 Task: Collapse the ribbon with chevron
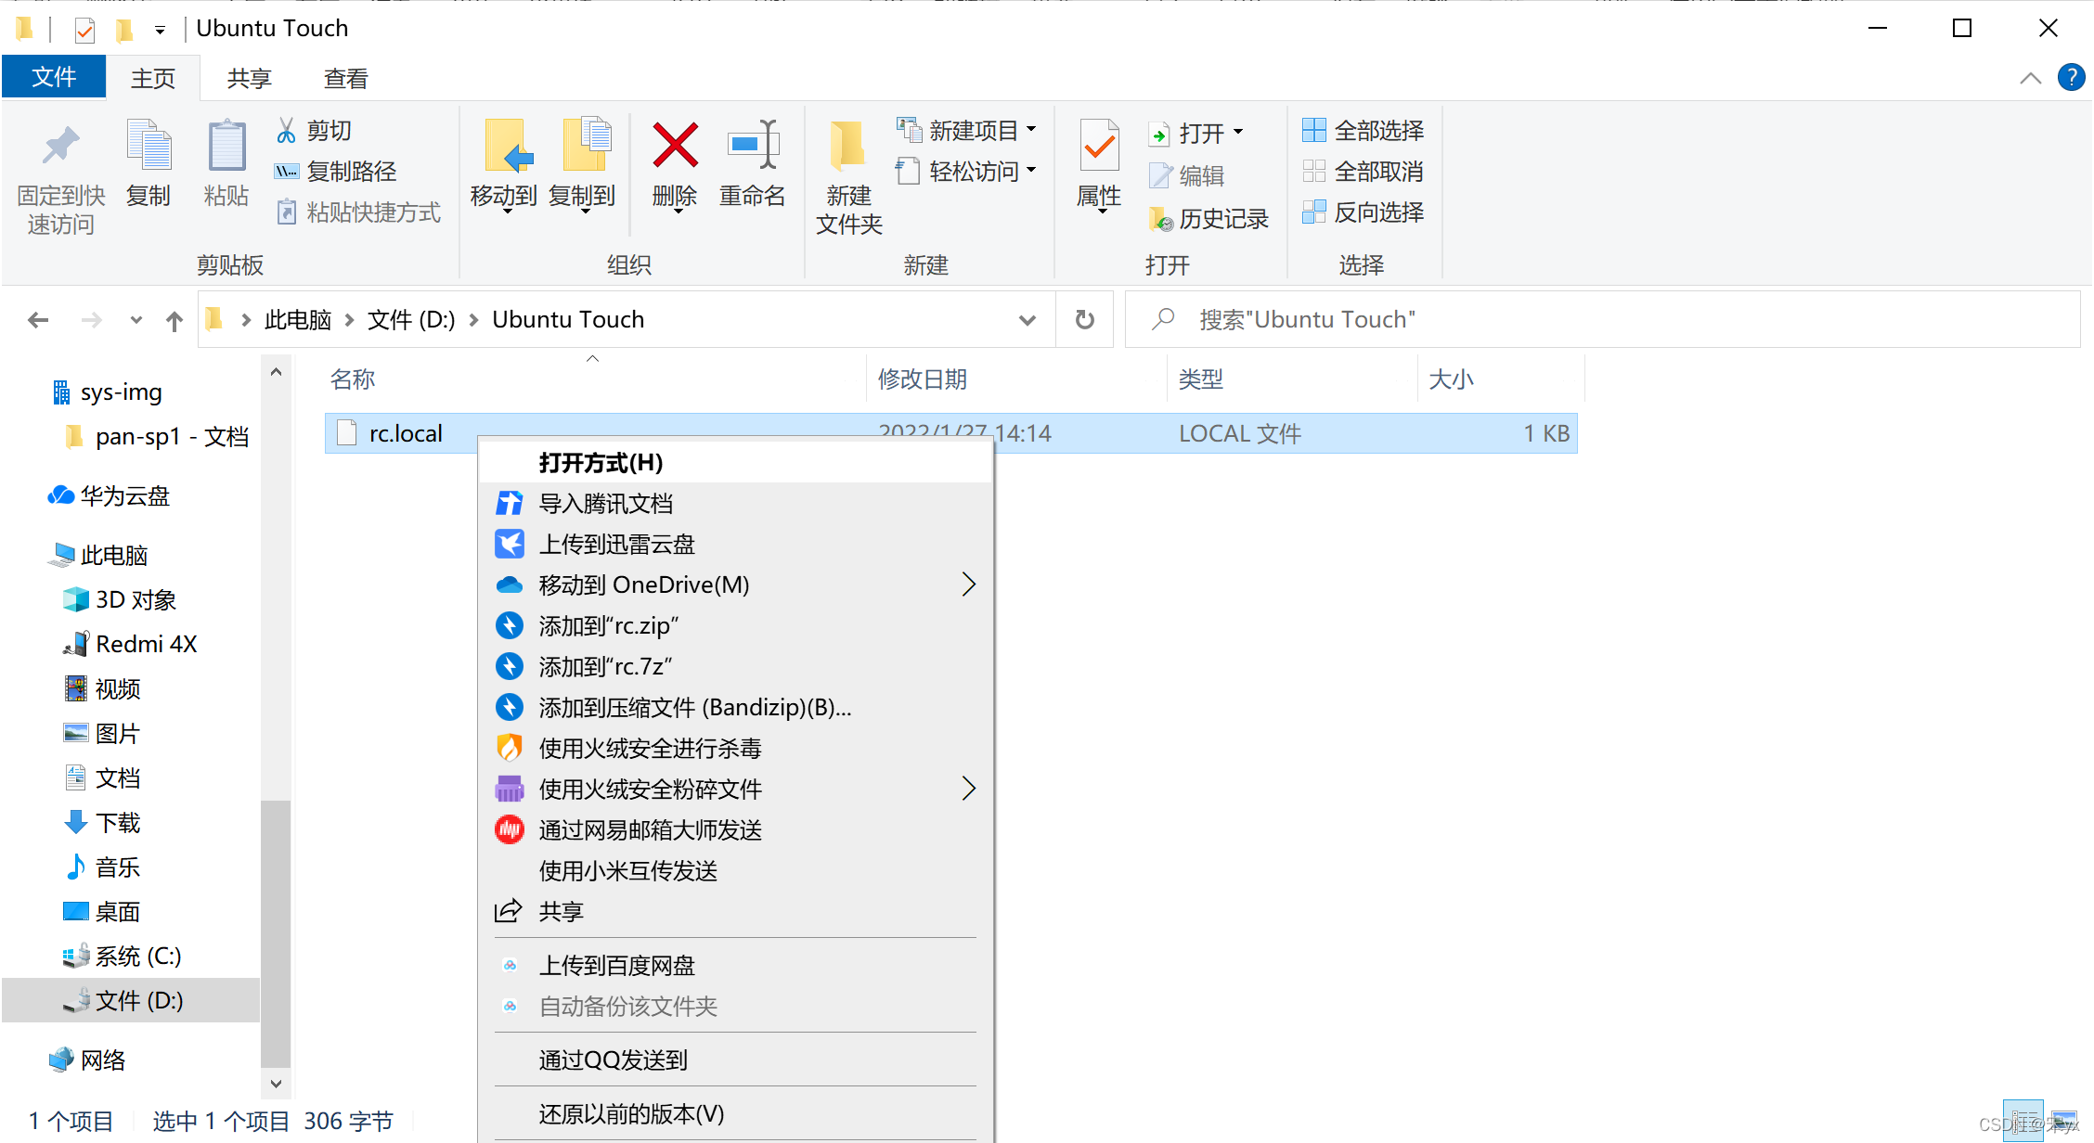pyautogui.click(x=2030, y=79)
